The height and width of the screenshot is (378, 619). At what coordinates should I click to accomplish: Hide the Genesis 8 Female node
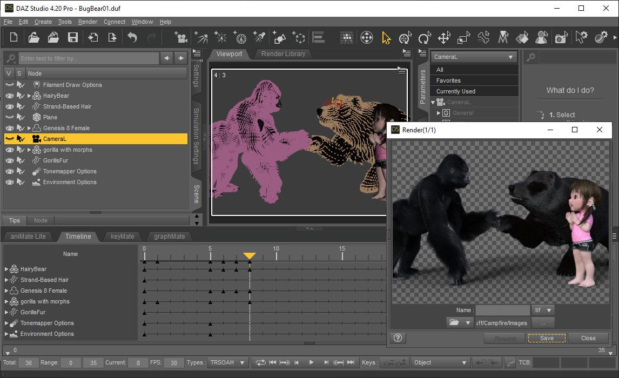(9, 128)
